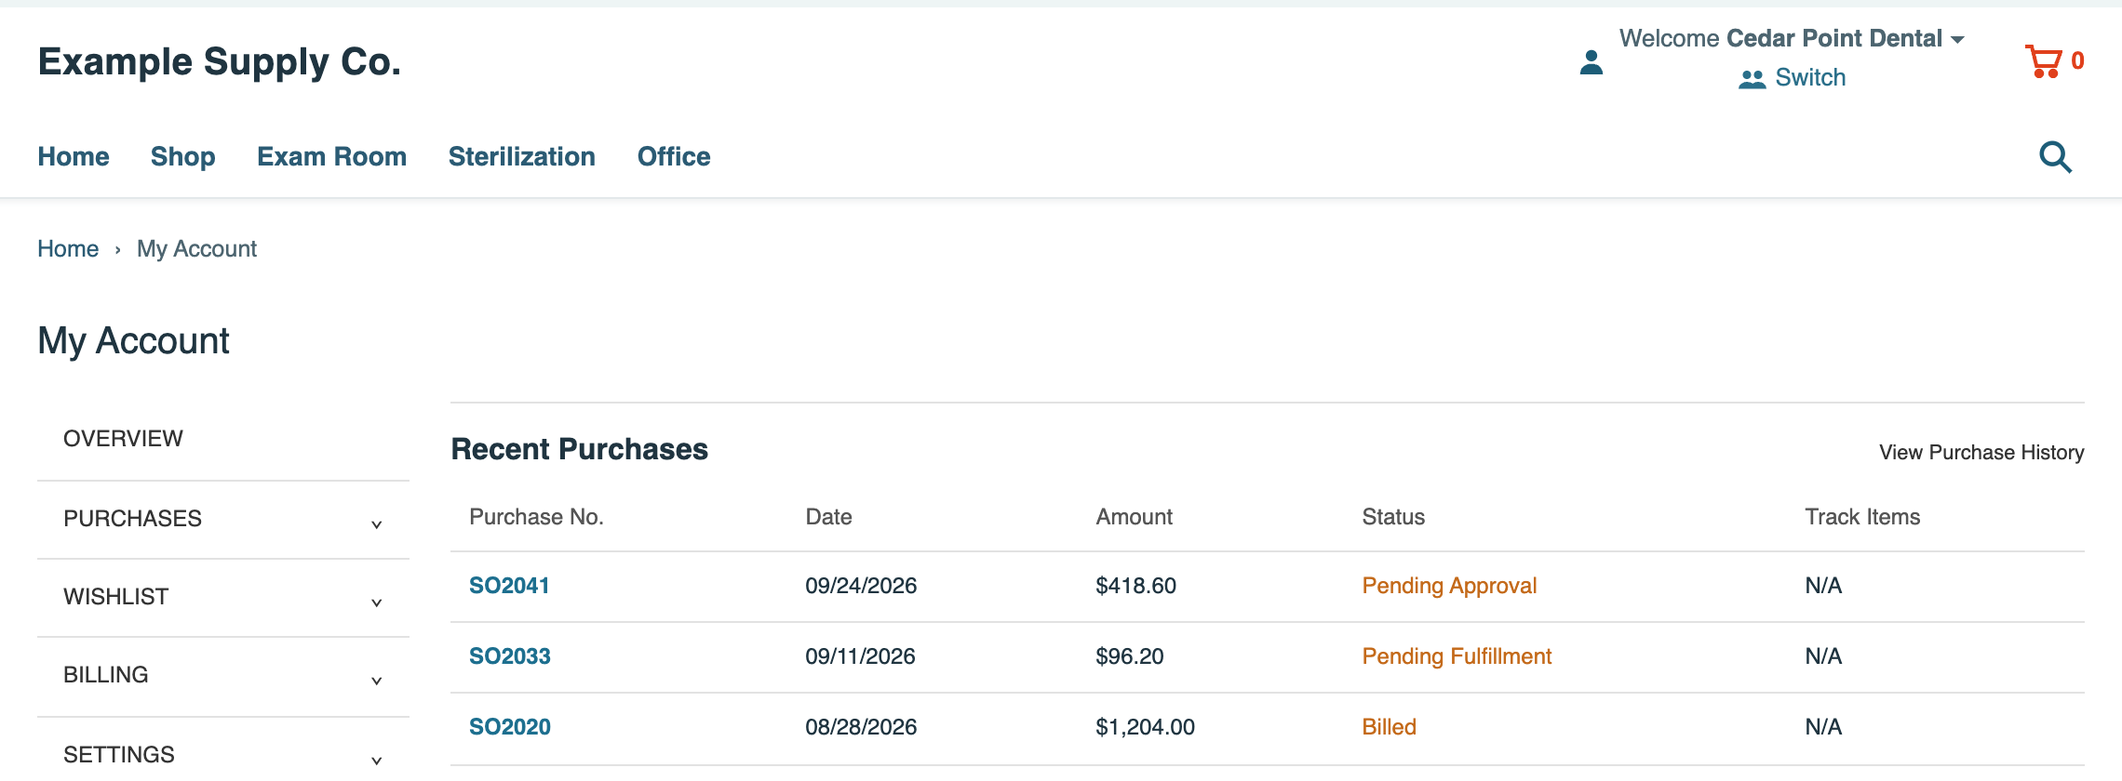The height and width of the screenshot is (781, 2122).
Task: Click the search magnifier icon
Action: coord(2055,157)
